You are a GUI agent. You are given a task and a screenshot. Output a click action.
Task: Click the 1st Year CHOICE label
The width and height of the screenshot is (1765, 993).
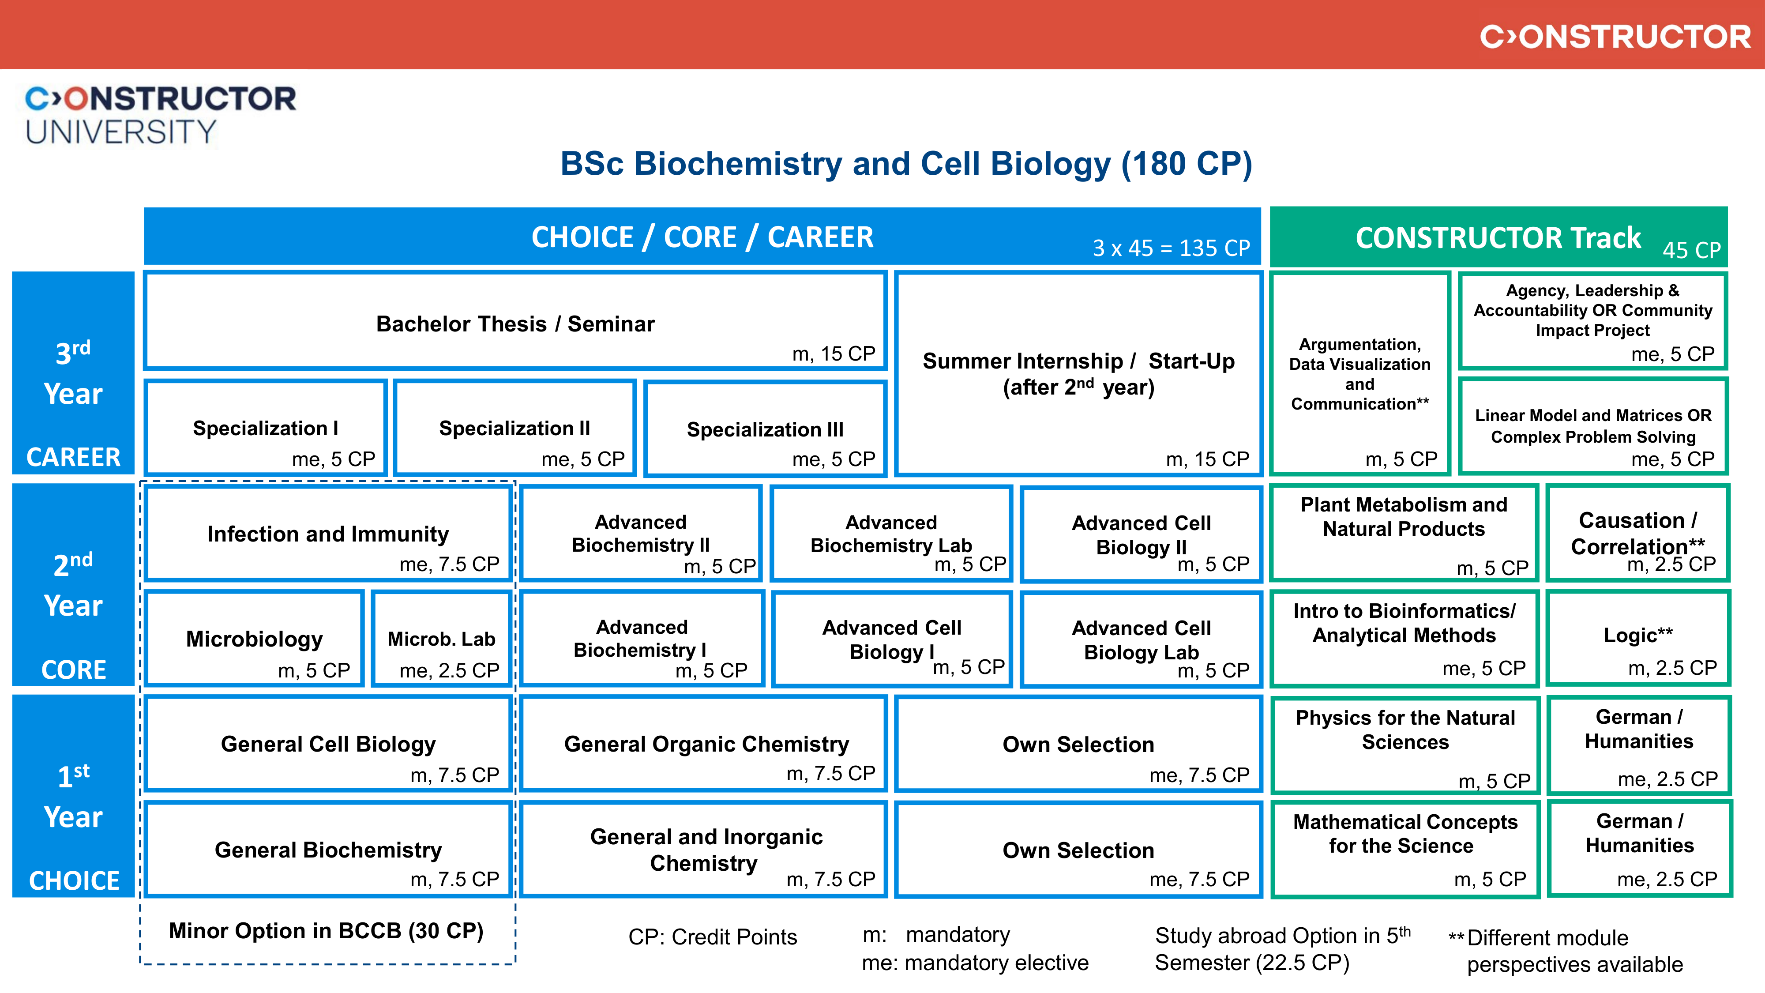click(73, 796)
